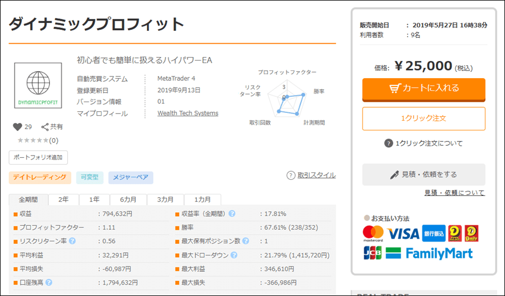Viewport: 505px width, 296px height.
Task: Click the ポートフォリオ追加 button
Action: [38, 157]
